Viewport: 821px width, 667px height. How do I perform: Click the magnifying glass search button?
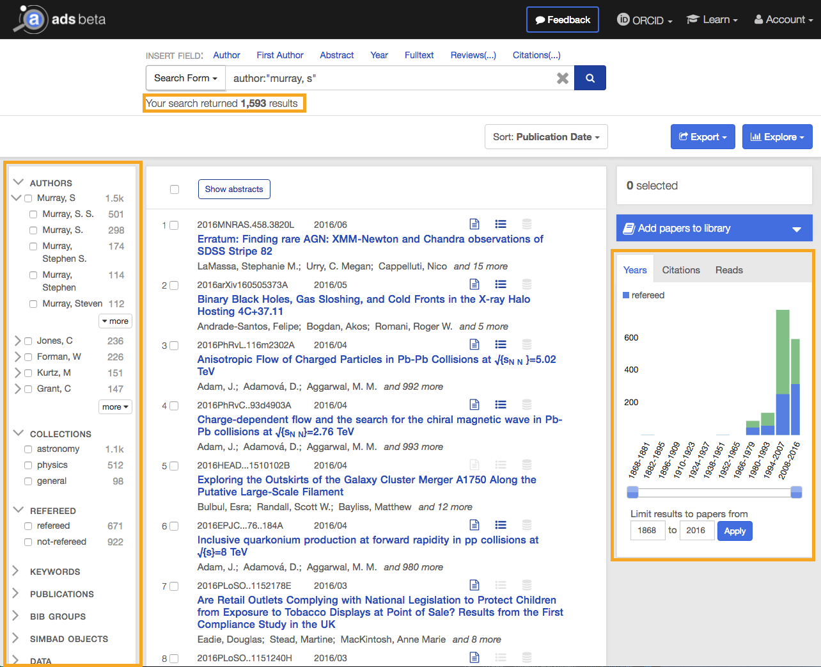coord(590,78)
